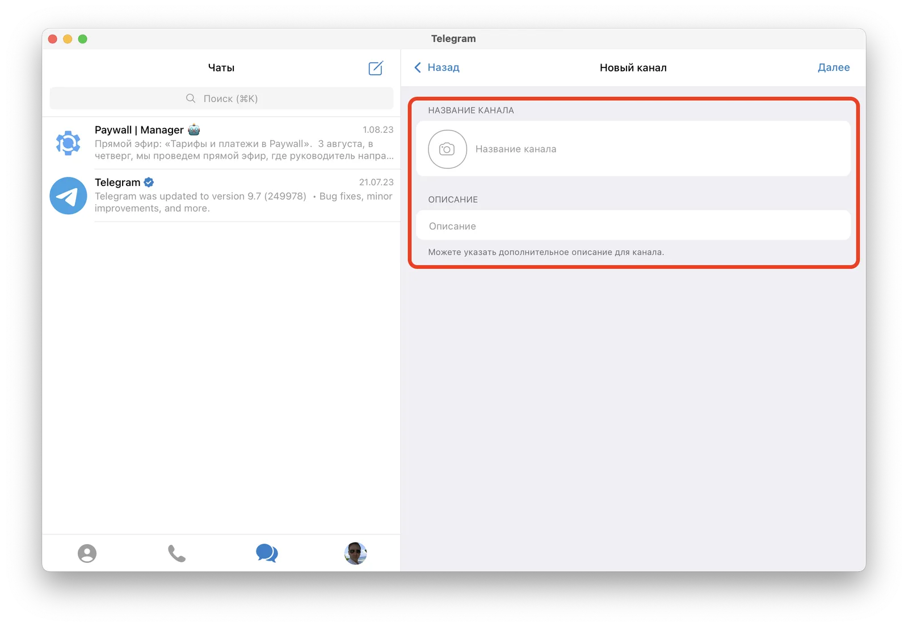Open the Paywall | Manager chat
The height and width of the screenshot is (627, 908).
(x=221, y=143)
